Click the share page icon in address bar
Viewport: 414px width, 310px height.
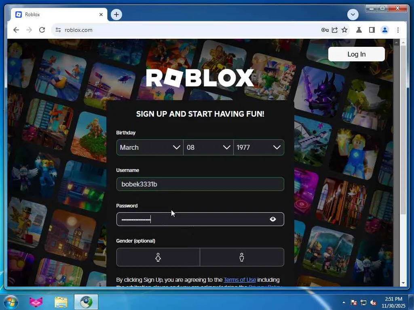point(334,30)
